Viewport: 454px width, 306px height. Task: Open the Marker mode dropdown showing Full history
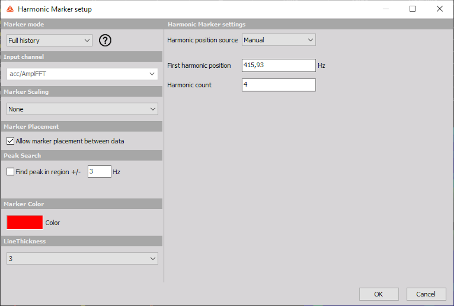click(50, 40)
